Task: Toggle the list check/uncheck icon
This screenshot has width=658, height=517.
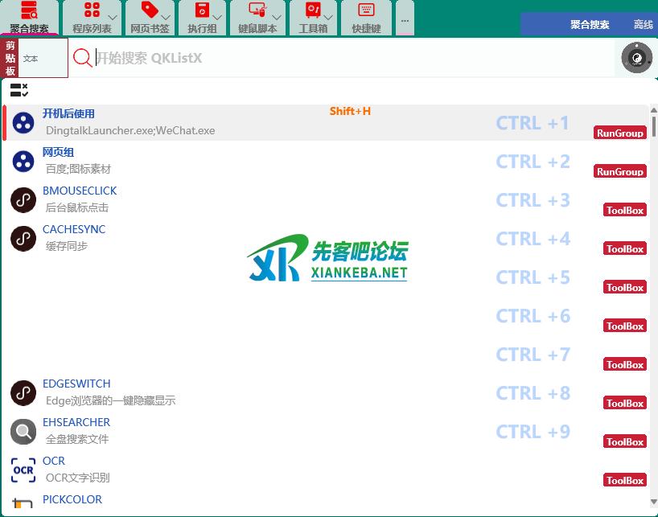Action: click(x=19, y=90)
